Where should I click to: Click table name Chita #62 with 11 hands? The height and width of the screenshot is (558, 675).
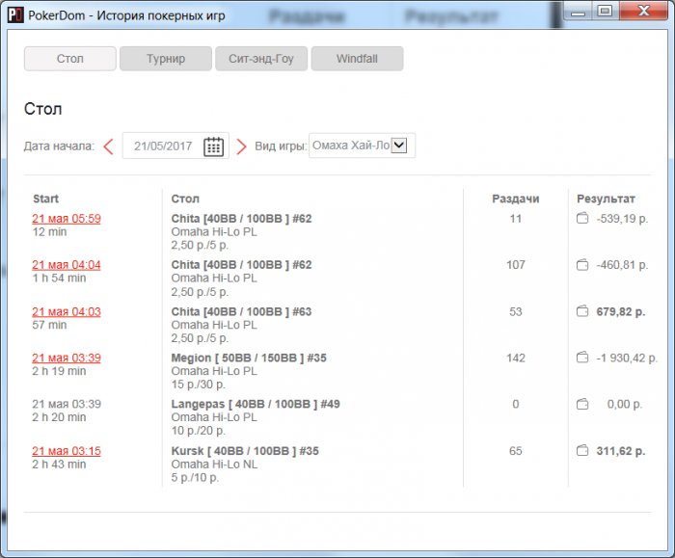point(241,219)
